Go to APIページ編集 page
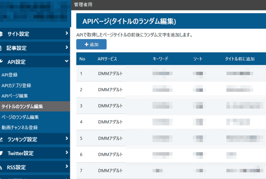This screenshot has width=266, height=179. 14,96
